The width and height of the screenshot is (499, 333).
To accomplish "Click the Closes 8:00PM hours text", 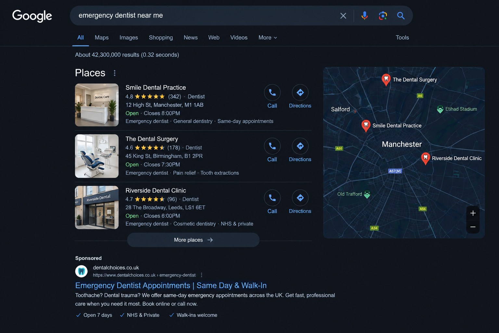I will (162, 113).
